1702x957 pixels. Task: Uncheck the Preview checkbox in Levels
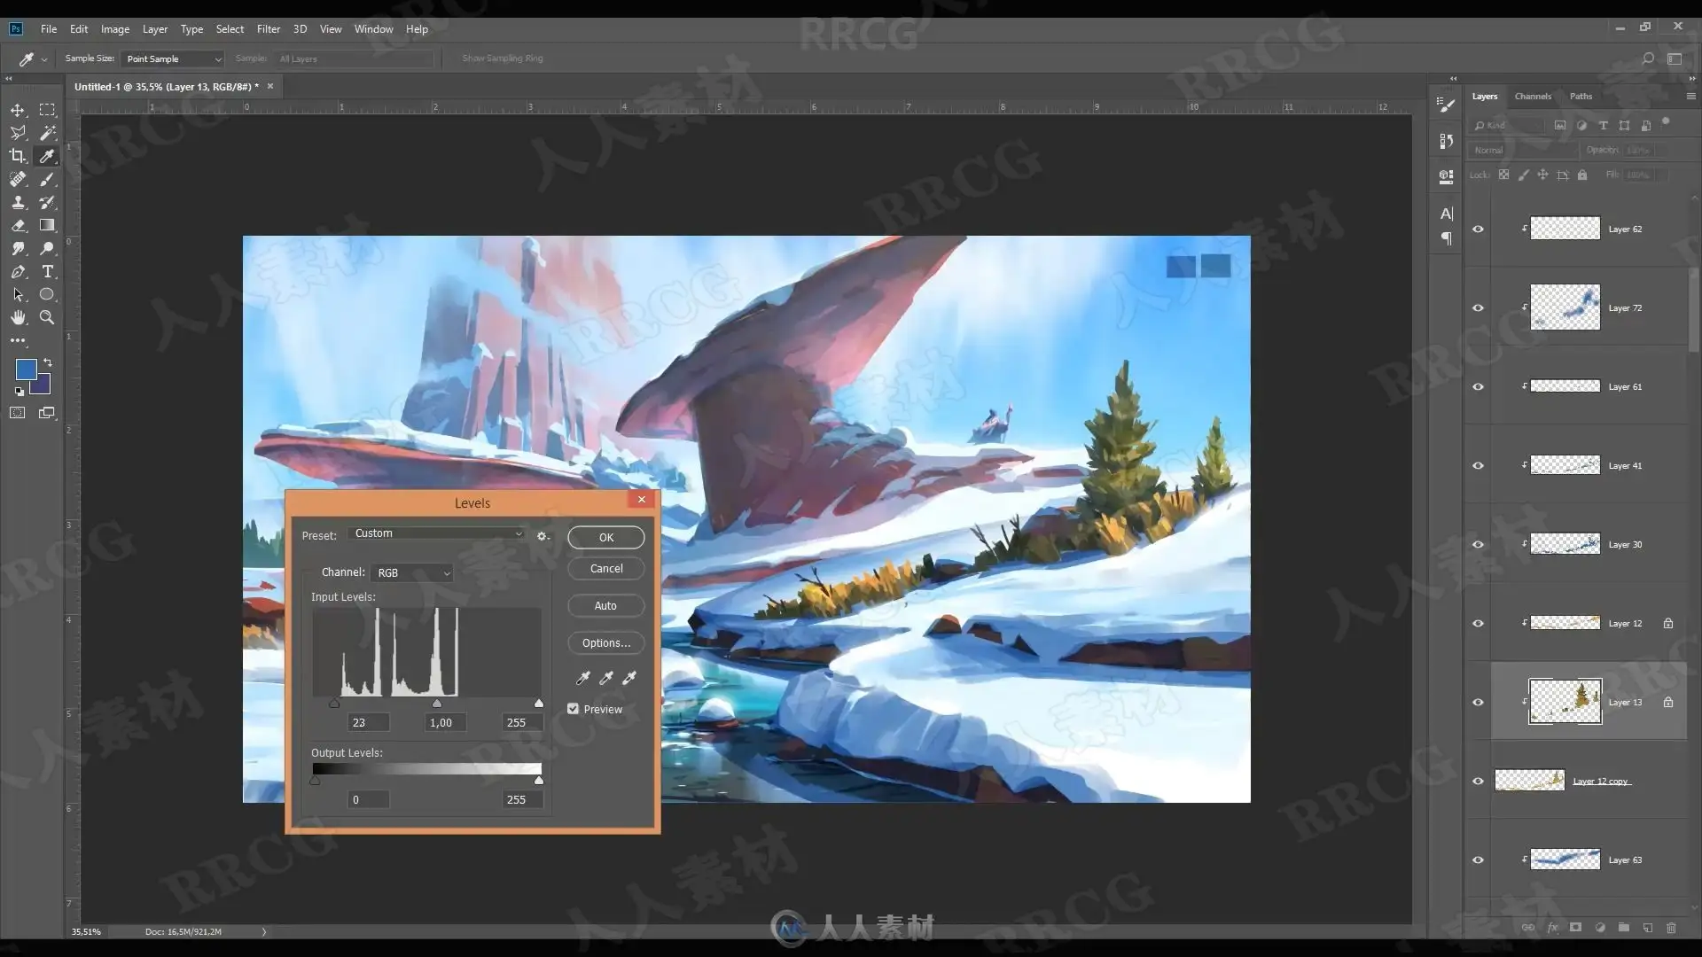pyautogui.click(x=574, y=709)
